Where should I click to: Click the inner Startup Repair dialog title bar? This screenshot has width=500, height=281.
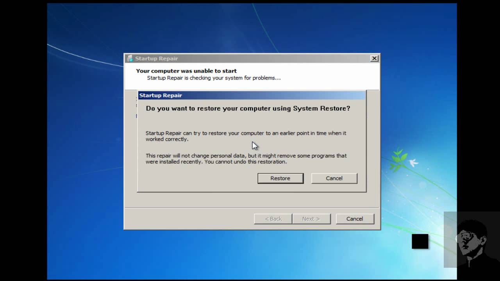[252, 95]
